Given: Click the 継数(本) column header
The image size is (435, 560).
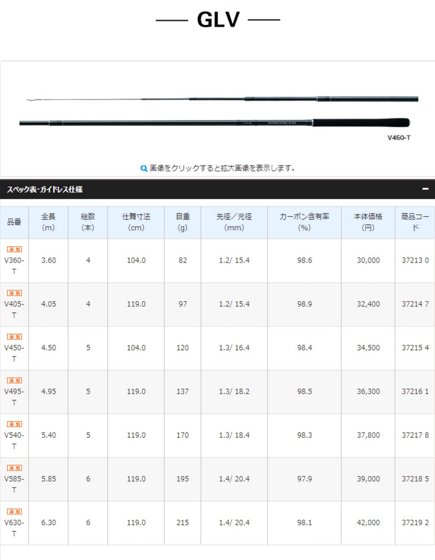Looking at the screenshot, I should [88, 222].
